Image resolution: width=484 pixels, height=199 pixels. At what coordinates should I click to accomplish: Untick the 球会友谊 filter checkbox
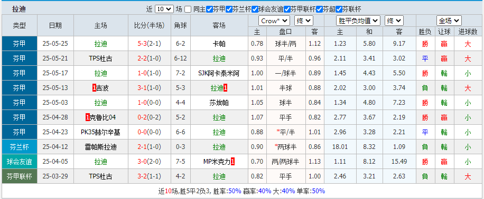pos(255,9)
